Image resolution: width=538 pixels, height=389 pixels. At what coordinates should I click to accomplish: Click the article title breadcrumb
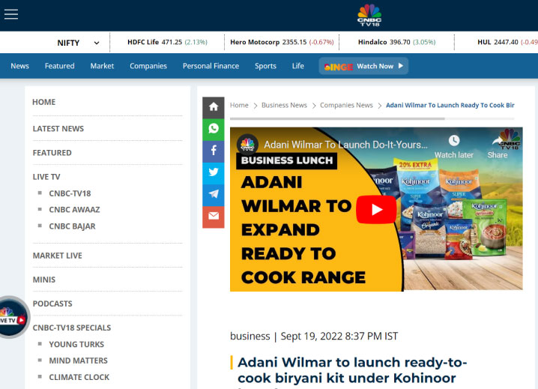click(x=450, y=105)
